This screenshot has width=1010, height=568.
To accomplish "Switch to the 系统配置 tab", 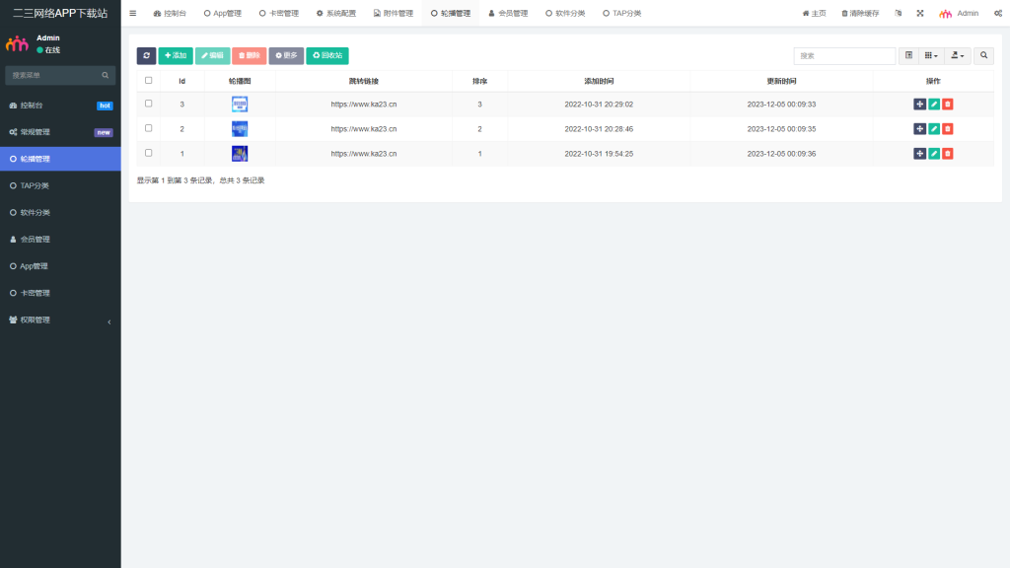I will (336, 14).
